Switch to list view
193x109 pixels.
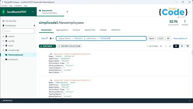coord(176,46)
